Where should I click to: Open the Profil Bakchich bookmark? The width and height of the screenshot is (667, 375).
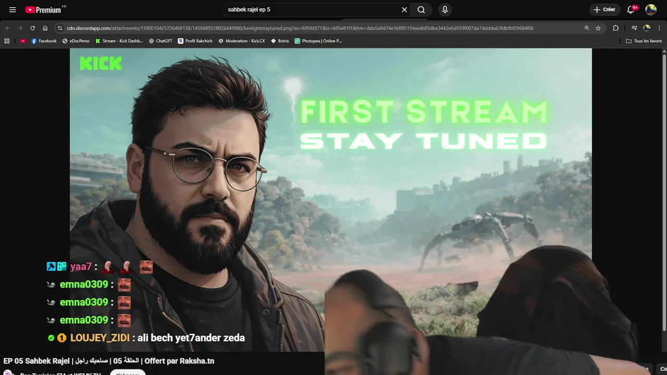pyautogui.click(x=195, y=41)
